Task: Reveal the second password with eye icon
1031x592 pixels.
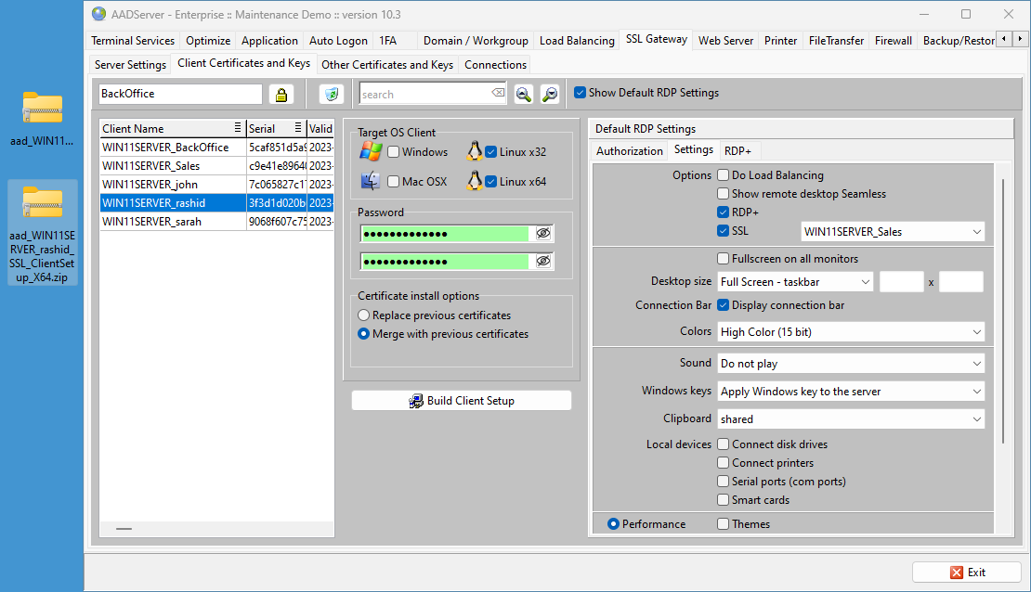Action: pos(543,261)
